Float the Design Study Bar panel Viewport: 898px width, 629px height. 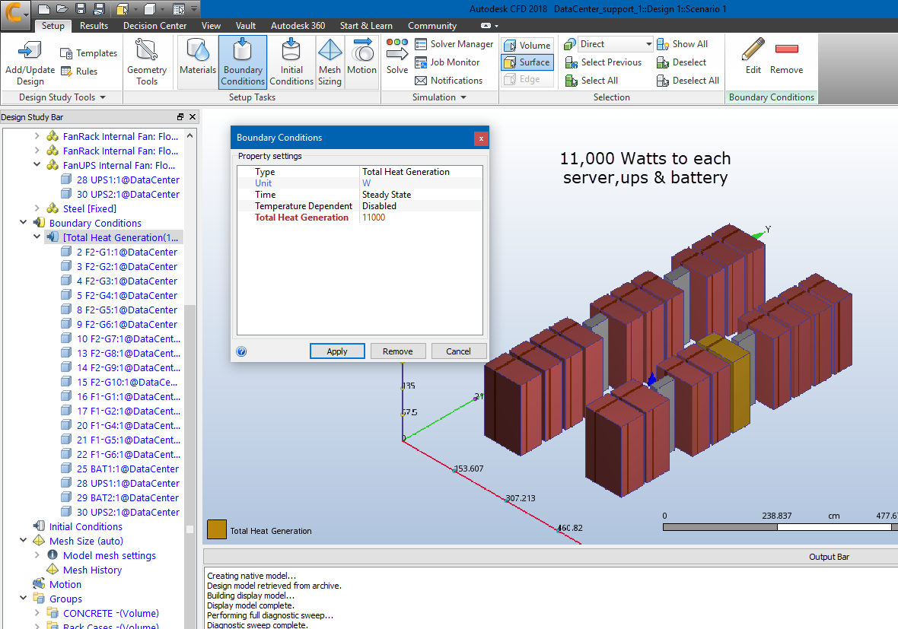(x=180, y=117)
